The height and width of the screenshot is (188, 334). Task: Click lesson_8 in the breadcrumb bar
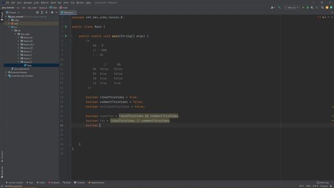(x=43, y=7)
